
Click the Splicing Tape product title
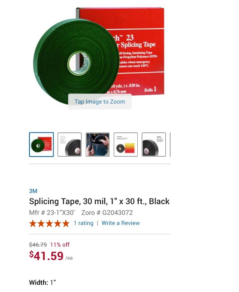pyautogui.click(x=99, y=201)
